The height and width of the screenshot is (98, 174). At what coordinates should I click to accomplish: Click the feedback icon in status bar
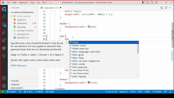[165, 92]
